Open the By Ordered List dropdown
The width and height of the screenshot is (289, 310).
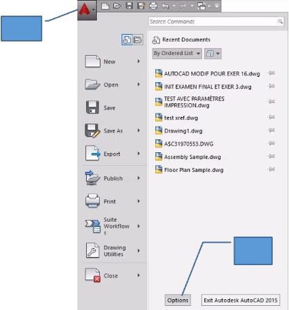[x=177, y=54]
